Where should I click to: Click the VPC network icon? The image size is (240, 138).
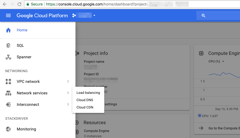[x=8, y=82]
